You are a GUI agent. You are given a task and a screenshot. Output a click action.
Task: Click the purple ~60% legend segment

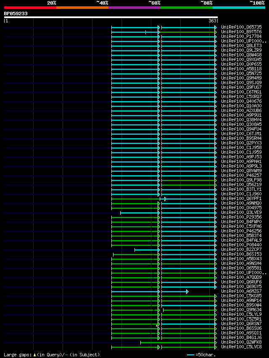(134, 8)
